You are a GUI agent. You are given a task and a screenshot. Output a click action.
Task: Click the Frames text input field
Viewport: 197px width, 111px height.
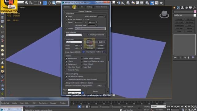[90, 29]
